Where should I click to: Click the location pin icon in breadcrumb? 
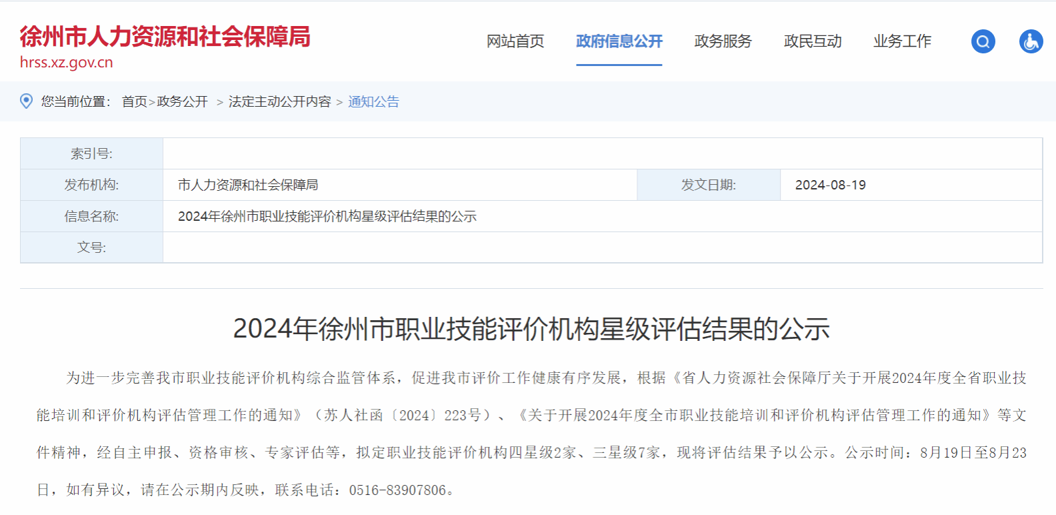point(27,101)
